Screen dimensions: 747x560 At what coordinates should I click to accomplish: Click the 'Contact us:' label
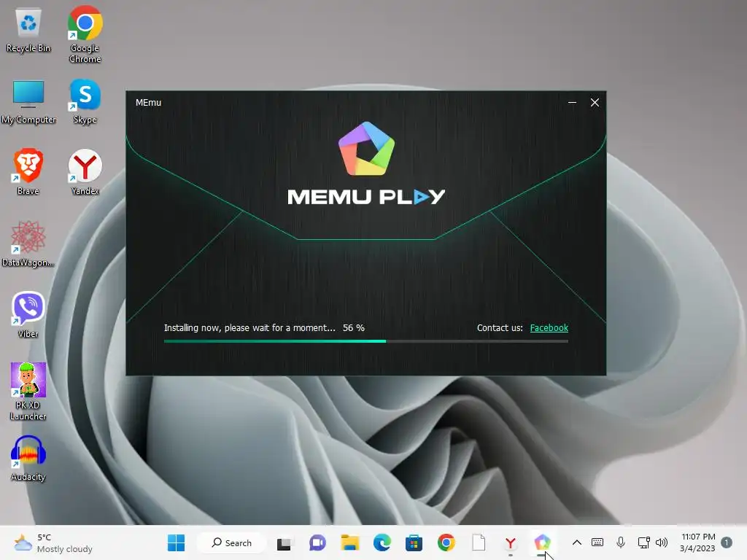pyautogui.click(x=500, y=327)
